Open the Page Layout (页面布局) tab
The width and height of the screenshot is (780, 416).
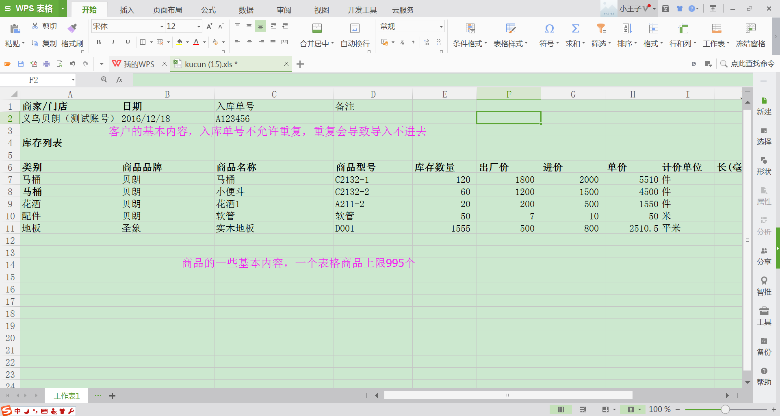coord(167,10)
